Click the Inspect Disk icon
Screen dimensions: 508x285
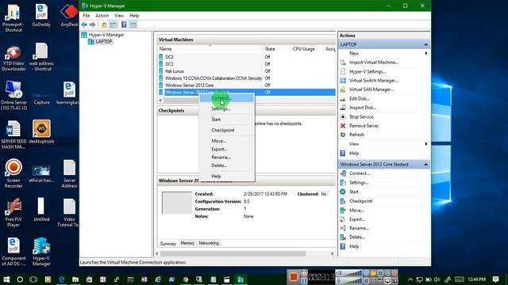pos(343,108)
